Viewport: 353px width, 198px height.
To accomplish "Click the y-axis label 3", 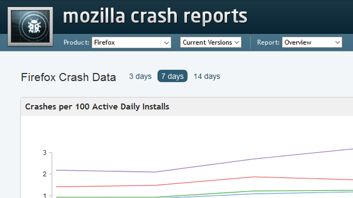I will coord(45,153).
